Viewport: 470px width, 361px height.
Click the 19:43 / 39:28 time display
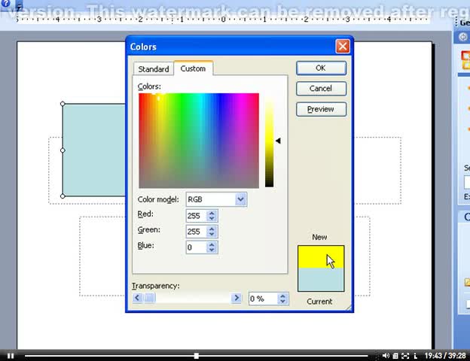(x=445, y=356)
